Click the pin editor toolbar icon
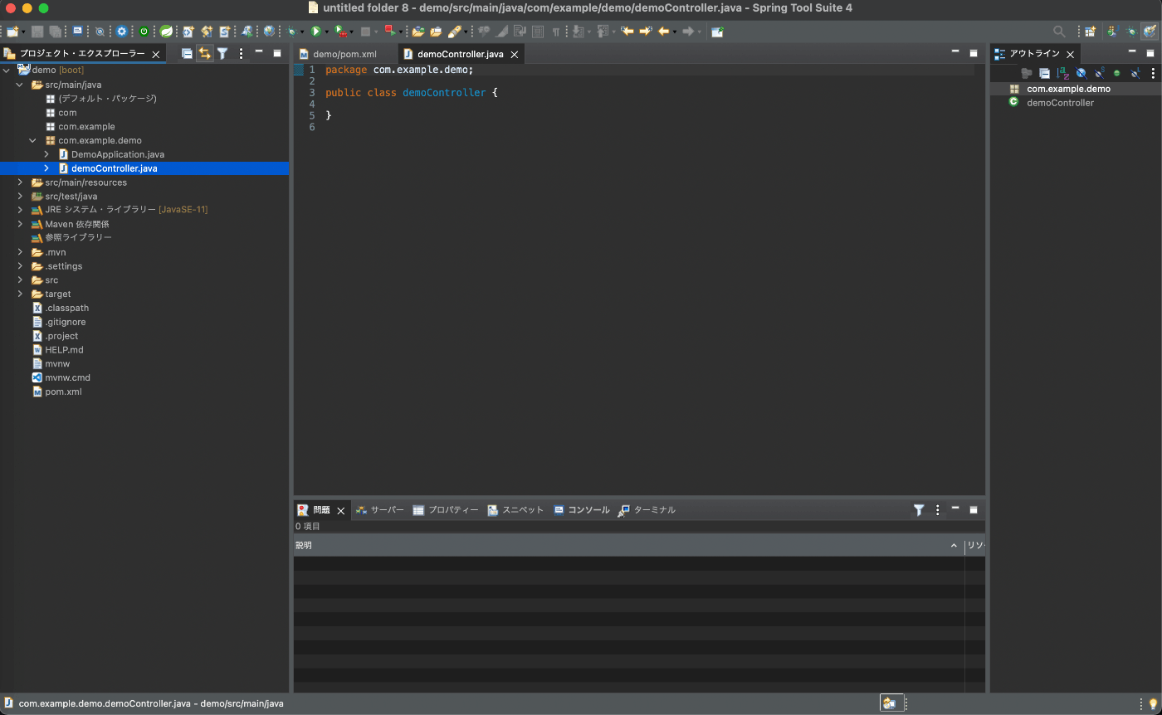Screen dimensions: 1162x715 [x=718, y=32]
